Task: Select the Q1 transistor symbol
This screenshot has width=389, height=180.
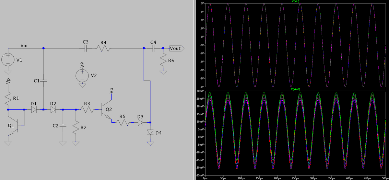Action: tap(14, 126)
